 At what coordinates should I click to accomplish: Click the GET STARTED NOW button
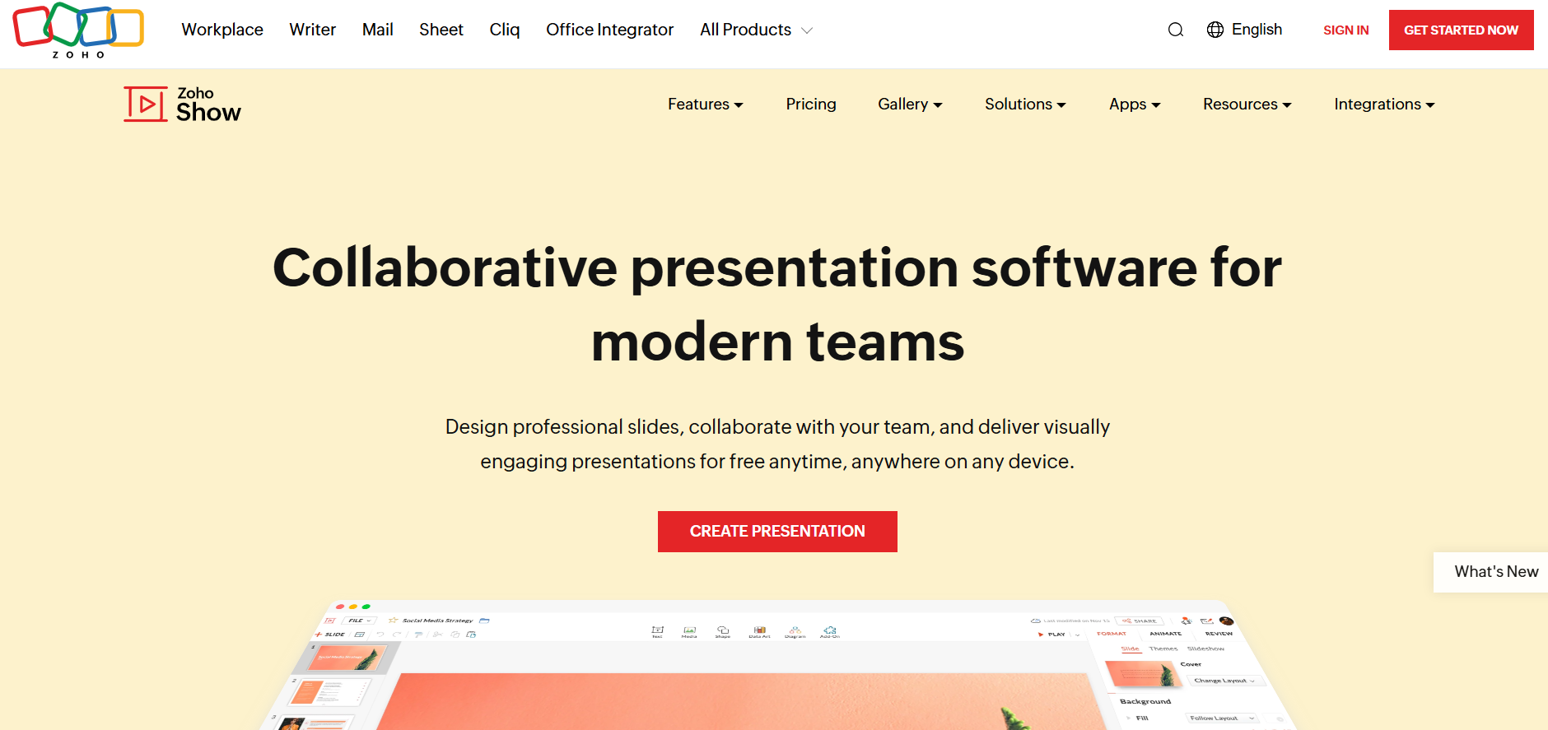tap(1462, 30)
